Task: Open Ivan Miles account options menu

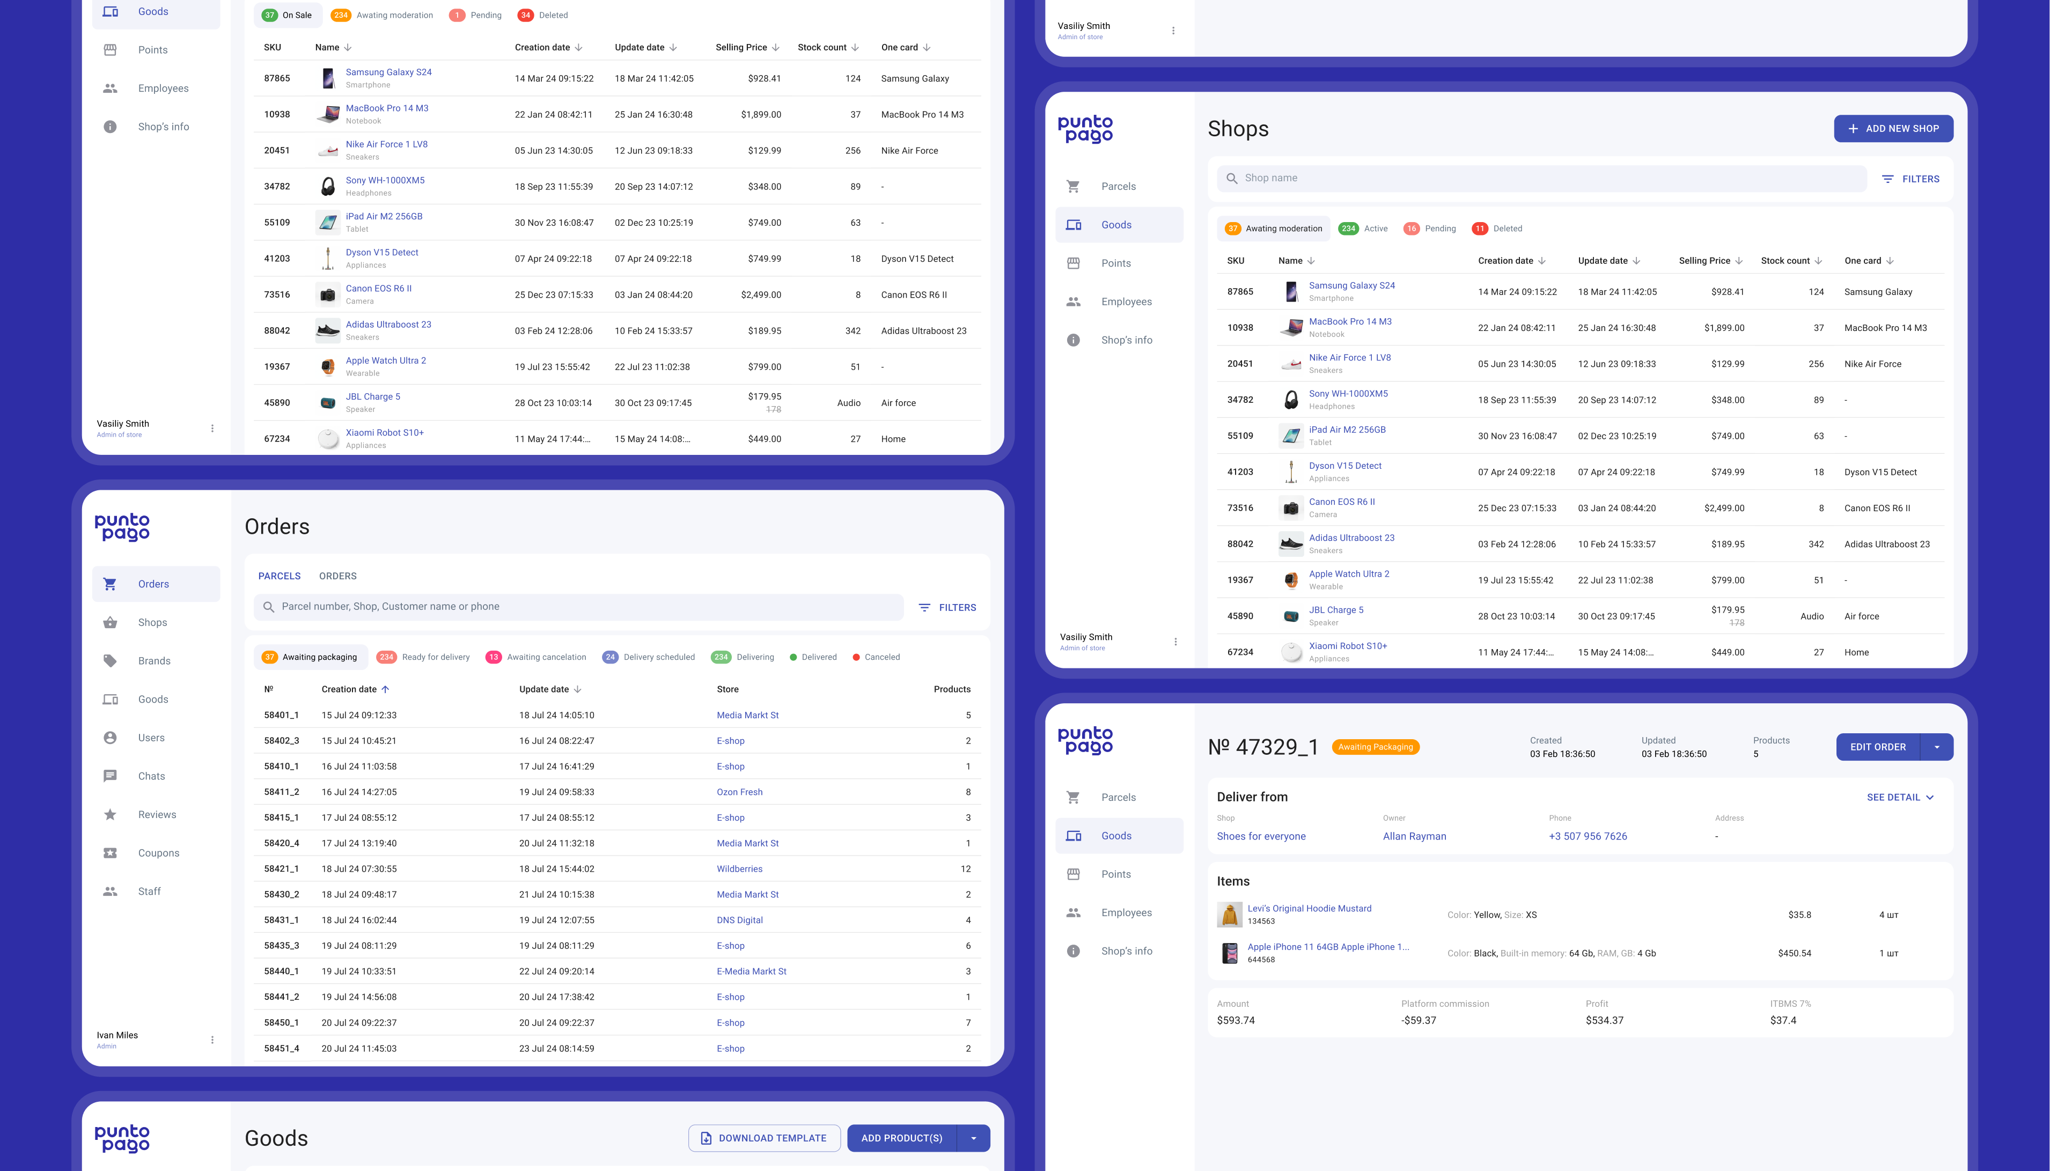Action: click(x=212, y=1039)
